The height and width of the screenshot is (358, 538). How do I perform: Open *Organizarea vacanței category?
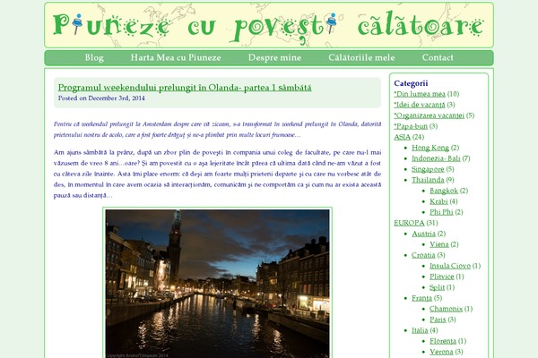(x=429, y=115)
